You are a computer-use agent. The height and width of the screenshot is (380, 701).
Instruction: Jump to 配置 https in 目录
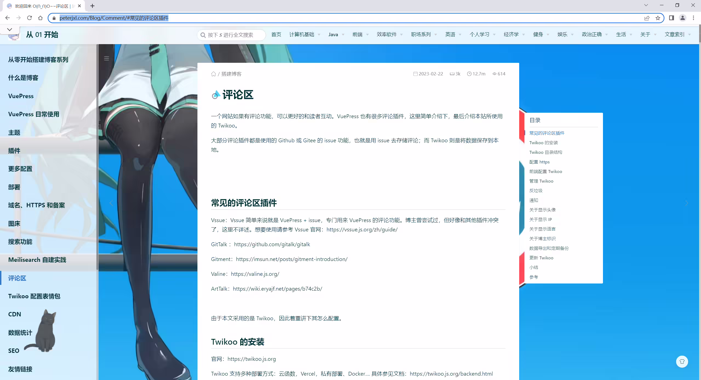pyautogui.click(x=539, y=162)
